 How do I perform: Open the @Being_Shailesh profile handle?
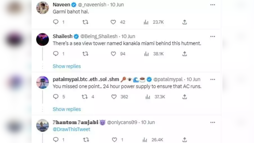pyautogui.click(x=99, y=36)
